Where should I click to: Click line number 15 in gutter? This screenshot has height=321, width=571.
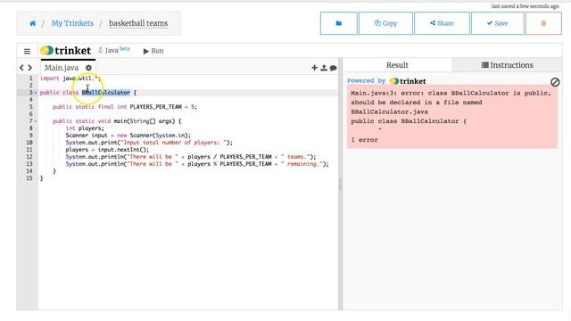(29, 178)
